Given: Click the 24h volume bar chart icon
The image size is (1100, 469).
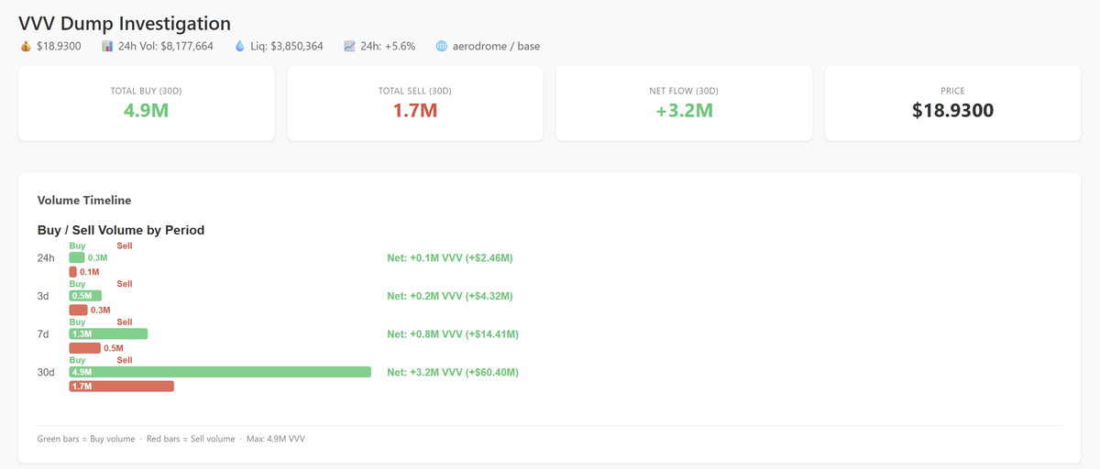Looking at the screenshot, I should [x=107, y=46].
